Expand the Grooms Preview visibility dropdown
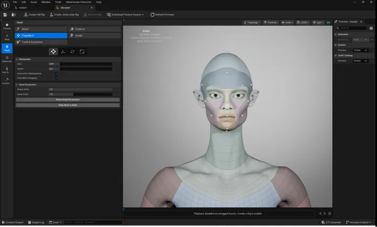 [x=361, y=50]
